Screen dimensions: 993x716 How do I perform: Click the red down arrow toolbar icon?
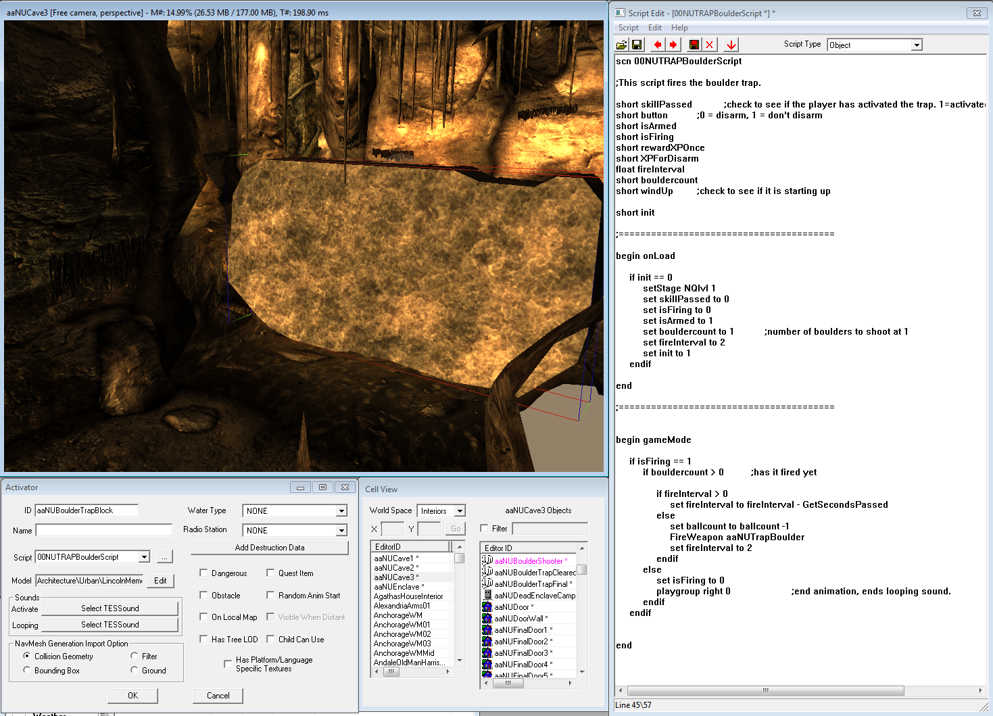pos(731,45)
